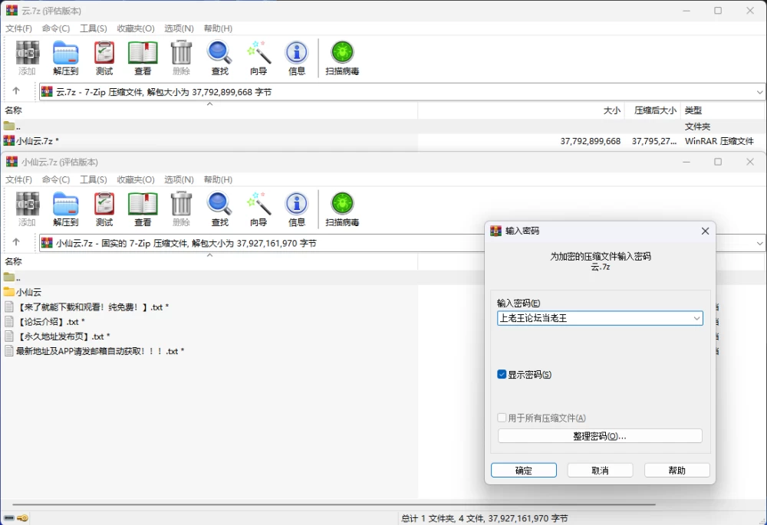The width and height of the screenshot is (767, 525).
Task: Click up-arrow navigation in 小仙云.7z window
Action: pos(16,242)
